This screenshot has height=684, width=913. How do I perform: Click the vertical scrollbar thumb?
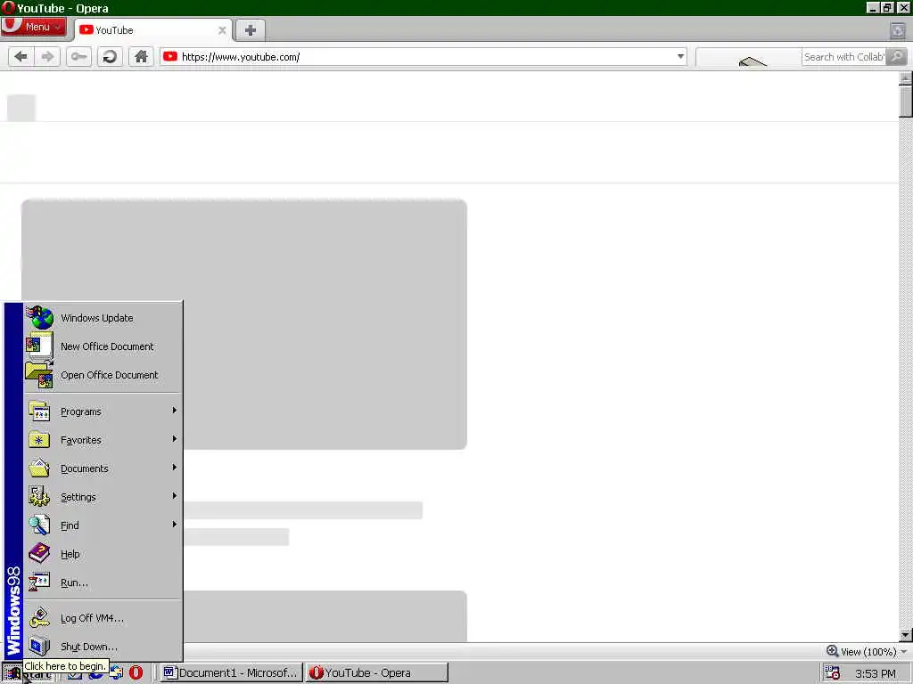[906, 102]
